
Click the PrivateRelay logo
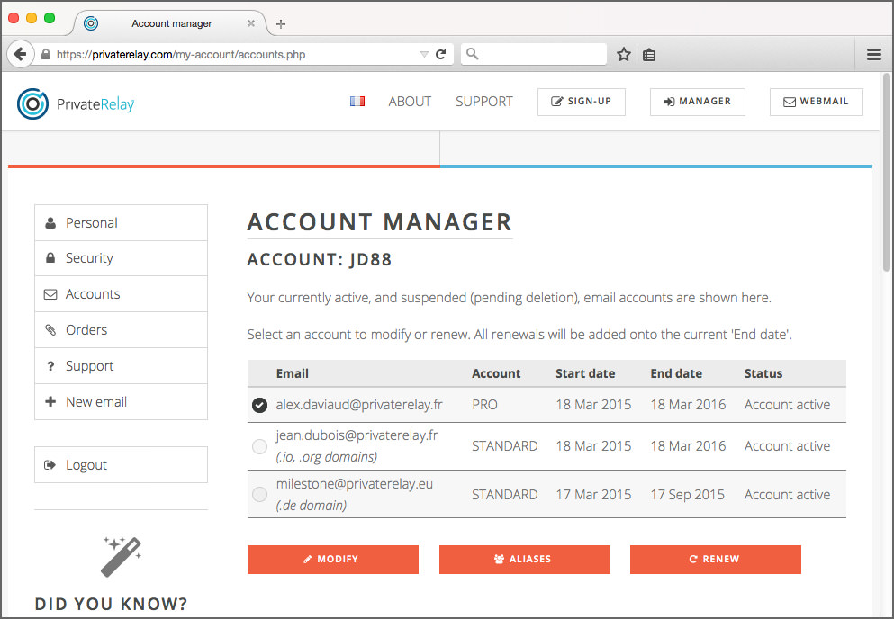pos(76,103)
